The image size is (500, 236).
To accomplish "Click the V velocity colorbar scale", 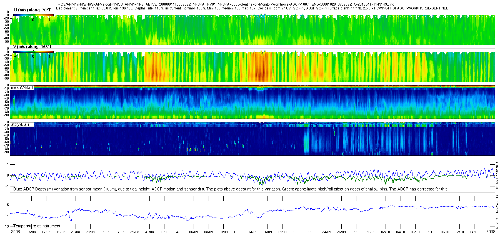I will click(x=33, y=52).
